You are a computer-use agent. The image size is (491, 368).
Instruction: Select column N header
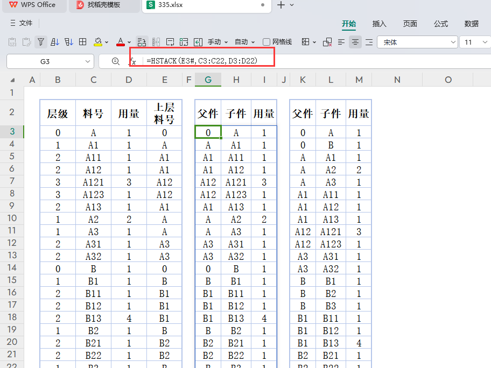[397, 80]
